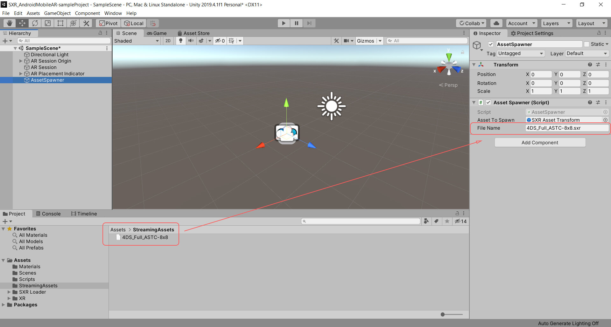
Task: Open Asset Spawner script help icon
Action: tap(590, 102)
